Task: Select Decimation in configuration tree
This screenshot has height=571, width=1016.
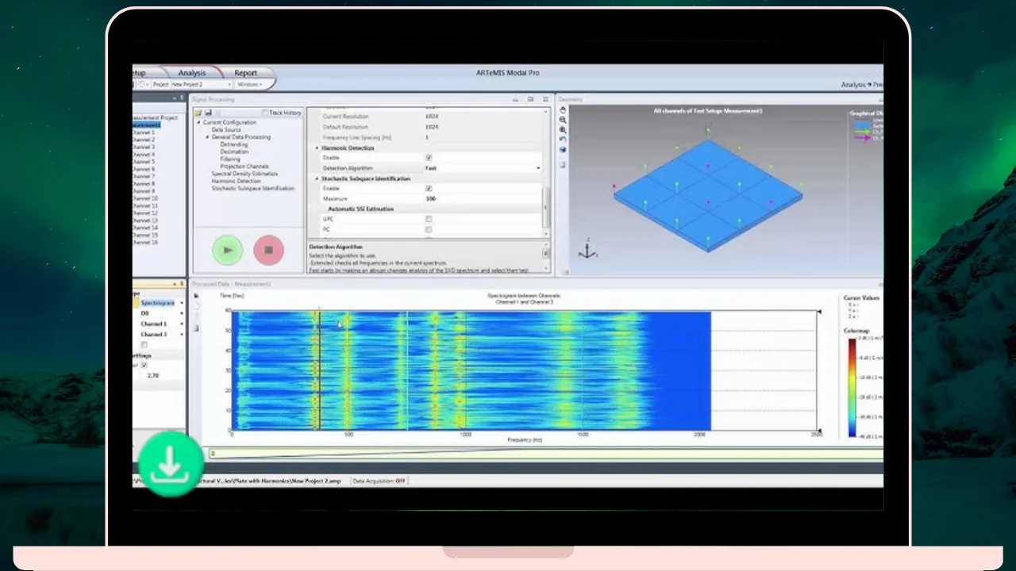Action: coord(234,151)
